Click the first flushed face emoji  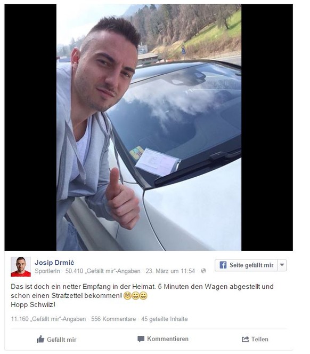click(127, 295)
